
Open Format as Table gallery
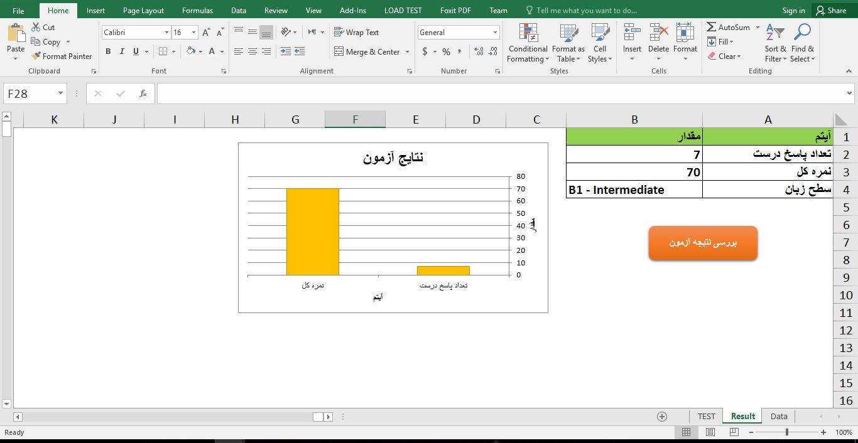568,43
